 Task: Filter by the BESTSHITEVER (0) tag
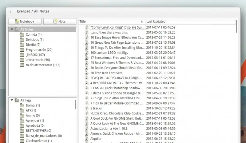[x=38, y=131]
